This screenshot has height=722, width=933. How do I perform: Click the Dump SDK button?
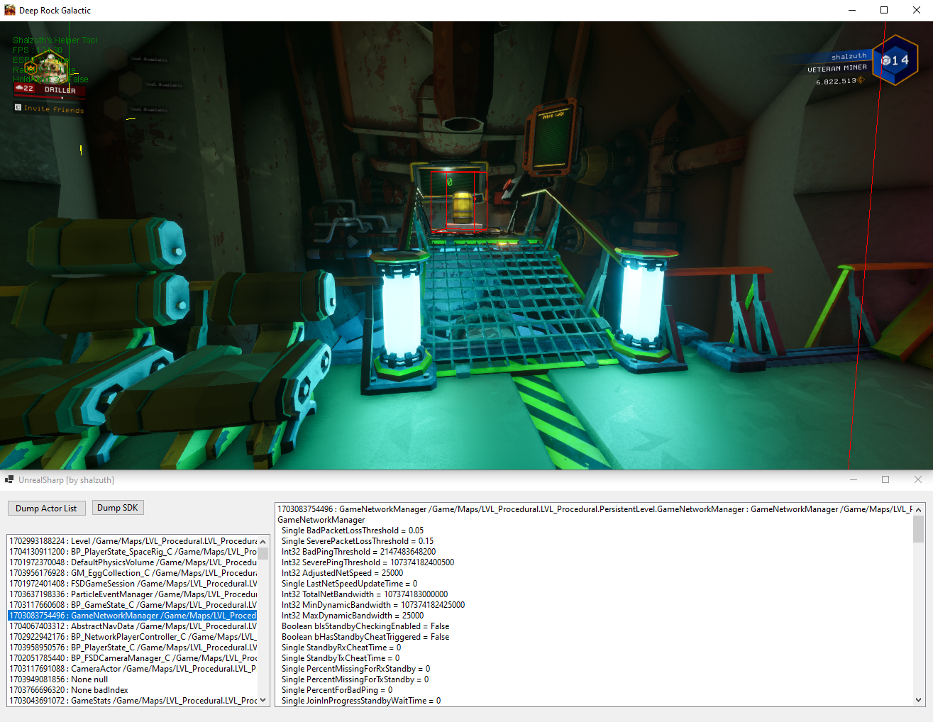click(118, 508)
